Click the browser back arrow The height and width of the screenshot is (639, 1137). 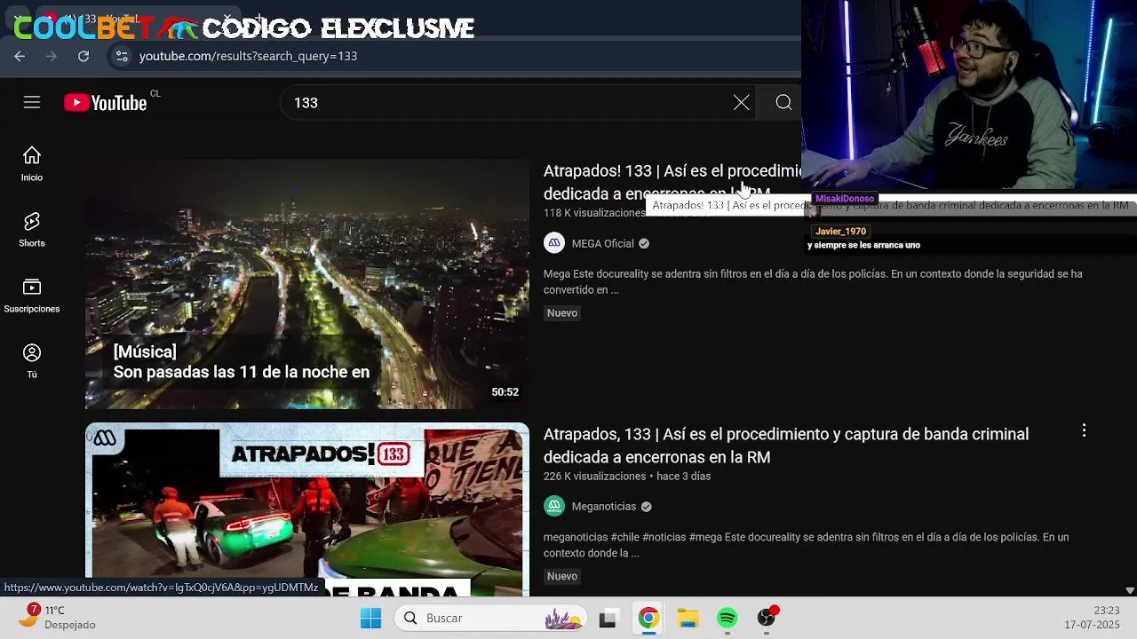[x=20, y=56]
